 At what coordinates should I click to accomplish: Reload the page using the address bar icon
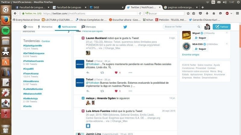point(140,13)
